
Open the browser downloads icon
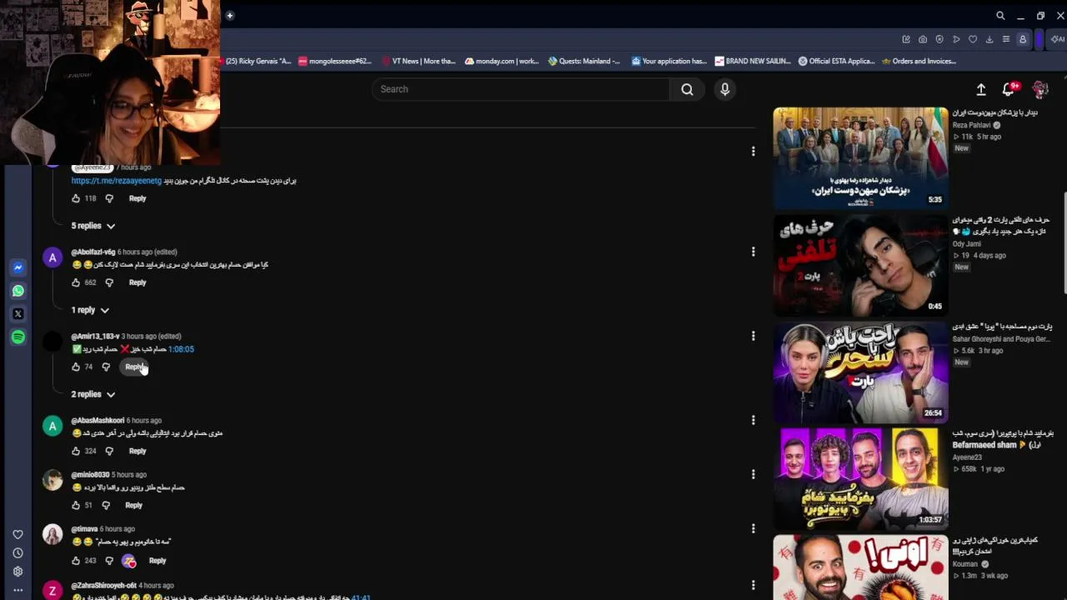(x=989, y=39)
